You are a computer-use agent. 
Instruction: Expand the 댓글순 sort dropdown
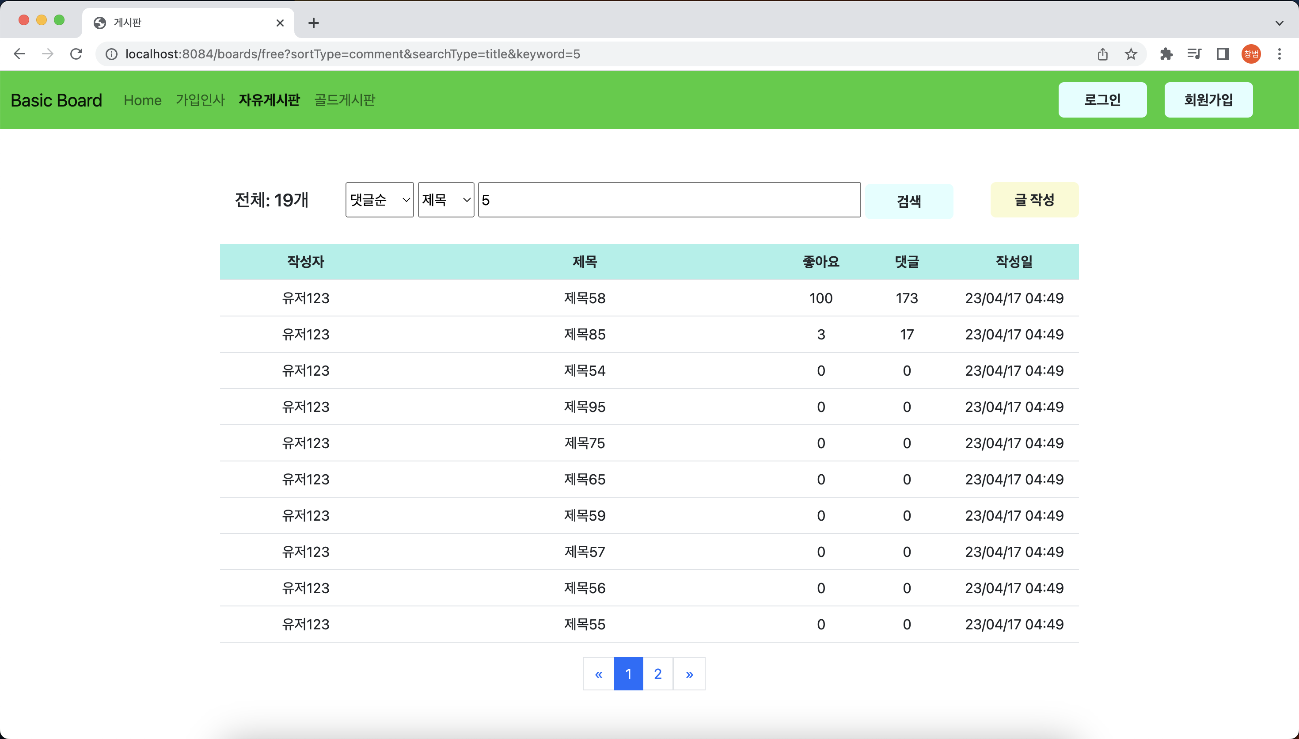pos(380,200)
